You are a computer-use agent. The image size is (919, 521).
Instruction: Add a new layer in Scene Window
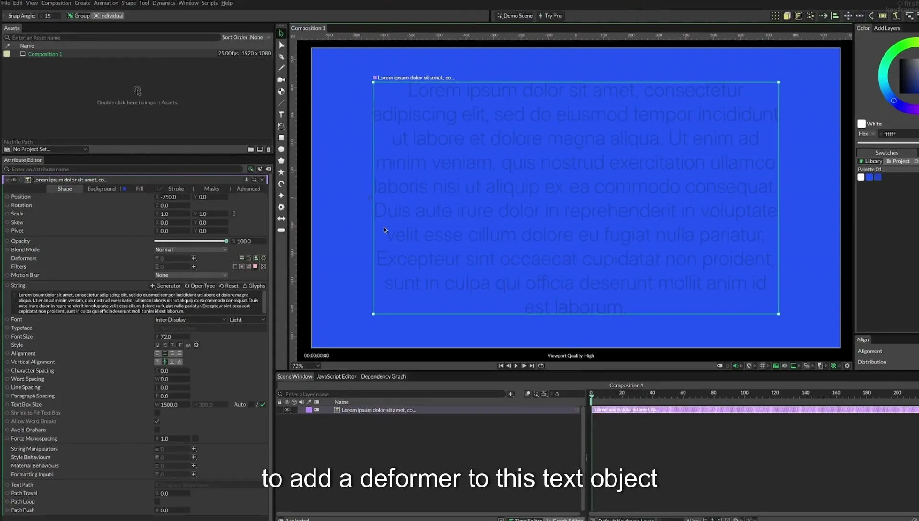pos(511,394)
